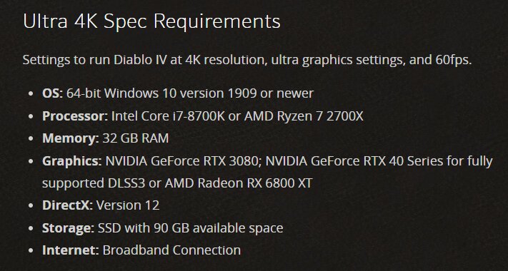The image size is (508, 271).
Task: Click the 32 GB RAM text
Action: click(x=136, y=138)
